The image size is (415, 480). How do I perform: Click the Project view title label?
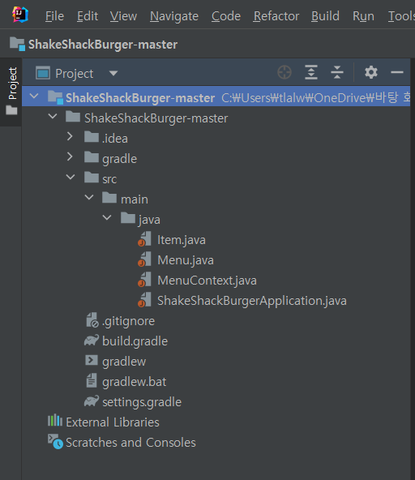point(75,74)
